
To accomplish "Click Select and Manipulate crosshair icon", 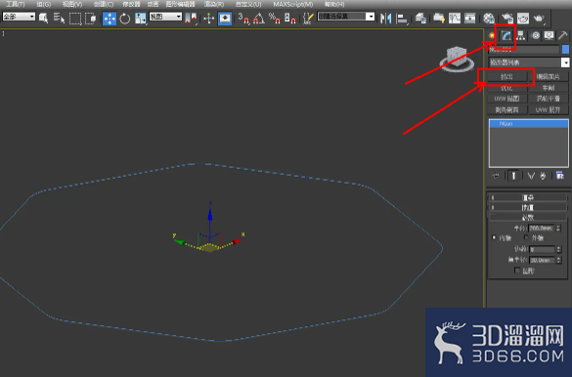I will pyautogui.click(x=209, y=18).
